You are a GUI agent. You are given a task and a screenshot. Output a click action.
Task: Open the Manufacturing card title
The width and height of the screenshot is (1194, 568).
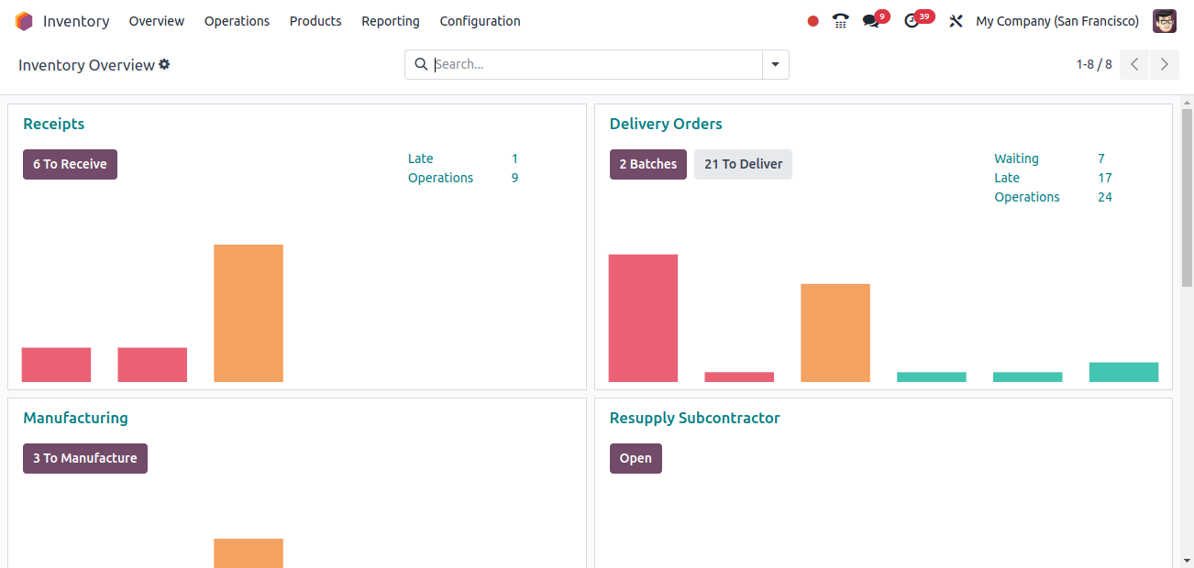75,418
